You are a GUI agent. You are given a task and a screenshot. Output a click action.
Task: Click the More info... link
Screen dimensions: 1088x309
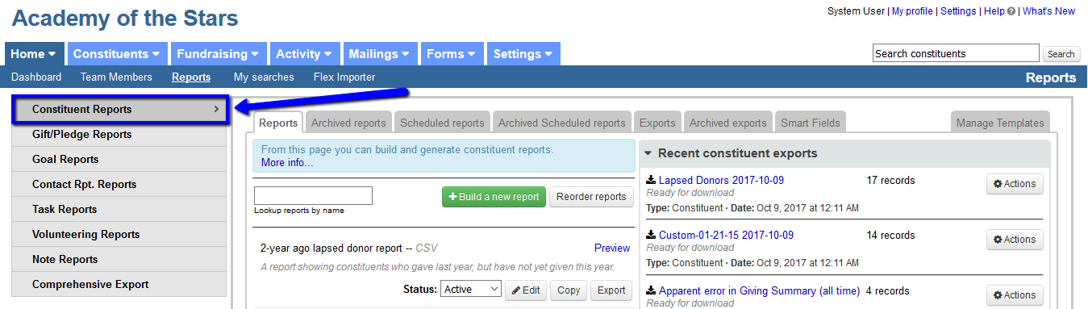point(287,163)
